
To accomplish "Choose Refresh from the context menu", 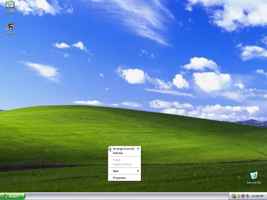I will pos(124,153).
